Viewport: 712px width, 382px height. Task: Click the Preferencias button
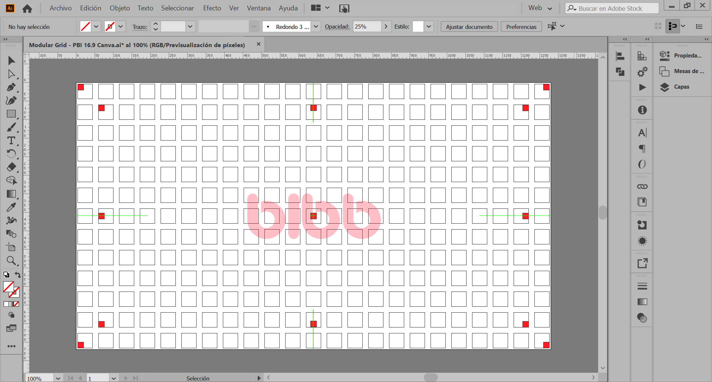click(x=521, y=27)
